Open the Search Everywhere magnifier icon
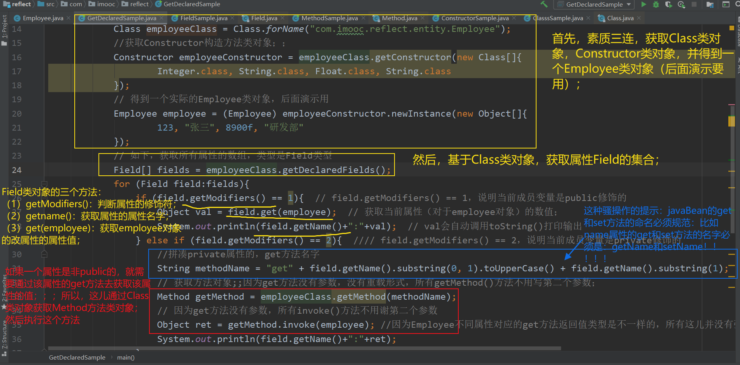 point(737,5)
